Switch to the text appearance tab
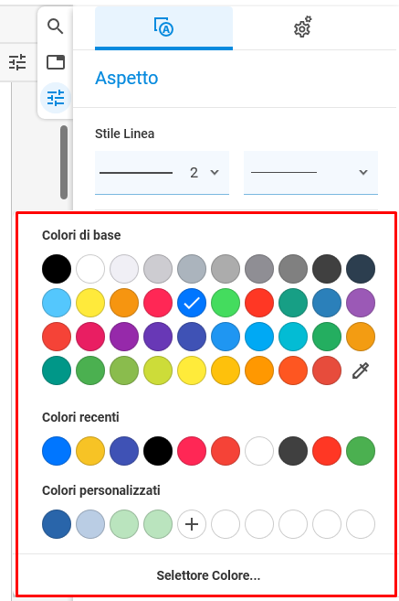The width and height of the screenshot is (399, 601). pos(163,28)
